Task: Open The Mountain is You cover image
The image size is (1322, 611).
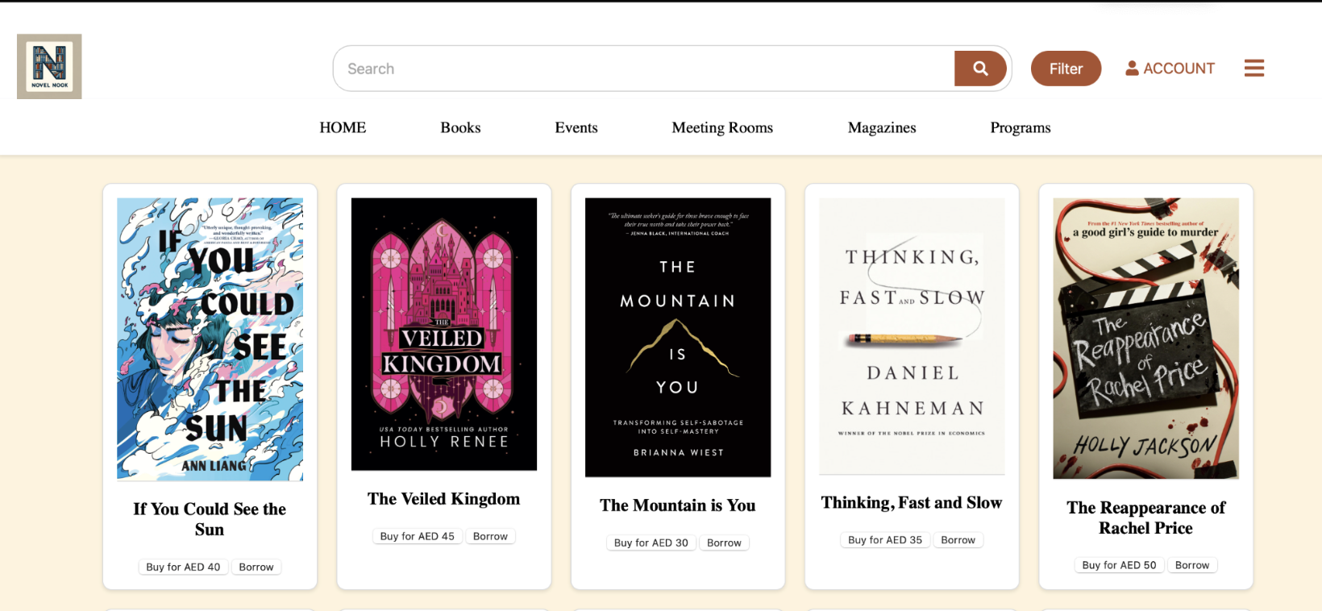Action: click(x=678, y=337)
